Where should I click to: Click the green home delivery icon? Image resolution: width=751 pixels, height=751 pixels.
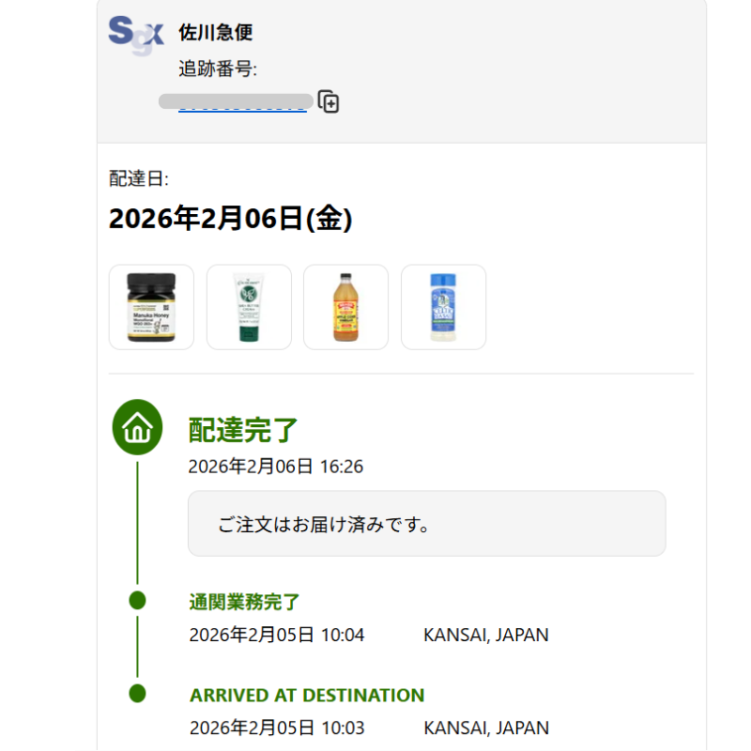(x=138, y=429)
